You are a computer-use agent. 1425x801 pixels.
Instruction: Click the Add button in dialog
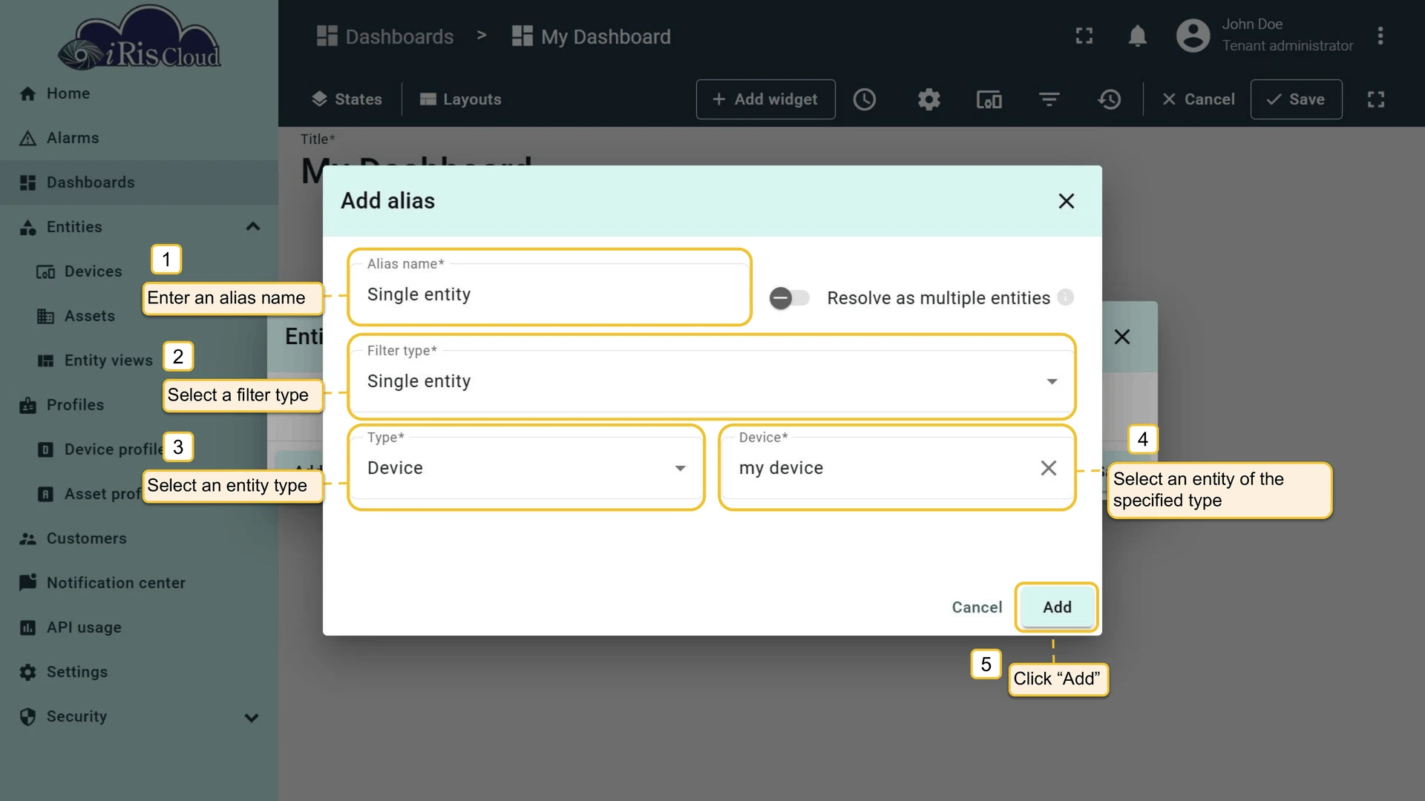(1057, 607)
